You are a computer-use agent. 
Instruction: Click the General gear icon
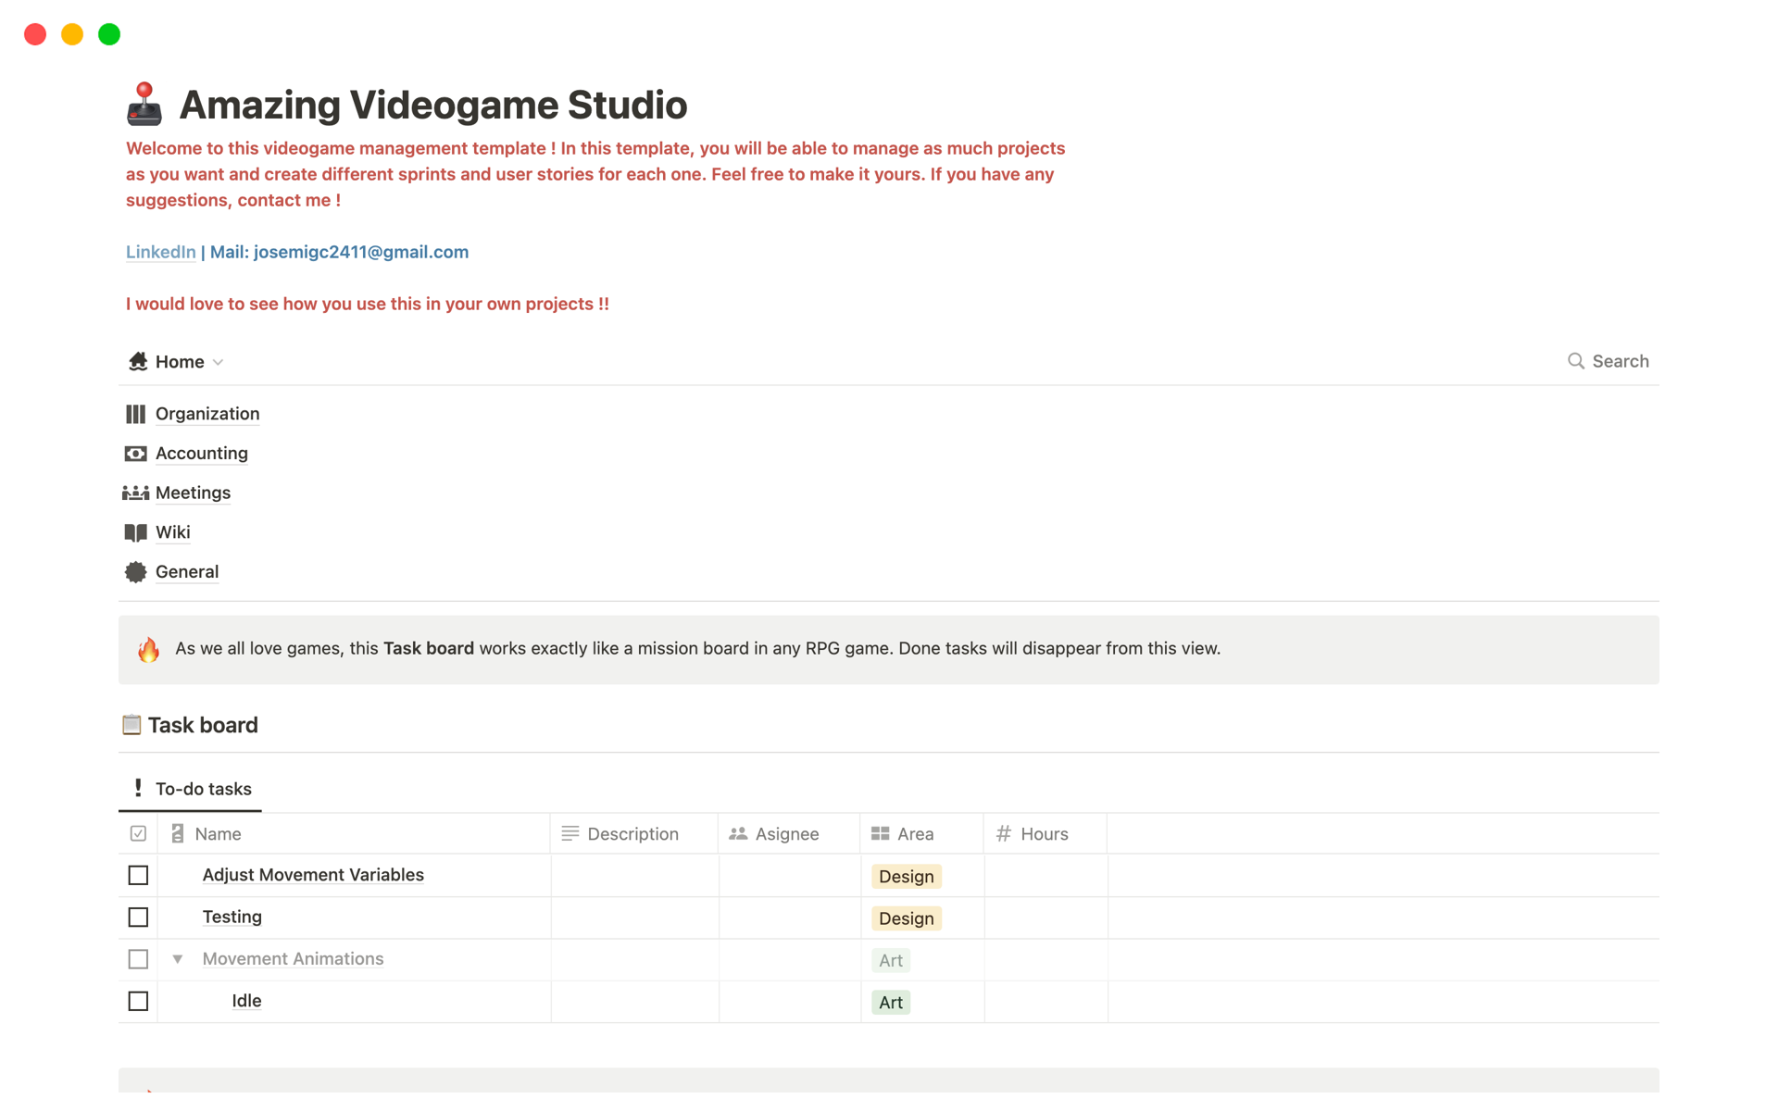(x=136, y=572)
